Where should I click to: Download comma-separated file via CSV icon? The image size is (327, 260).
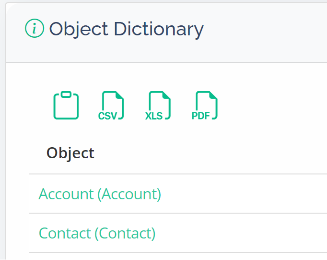tap(111, 105)
